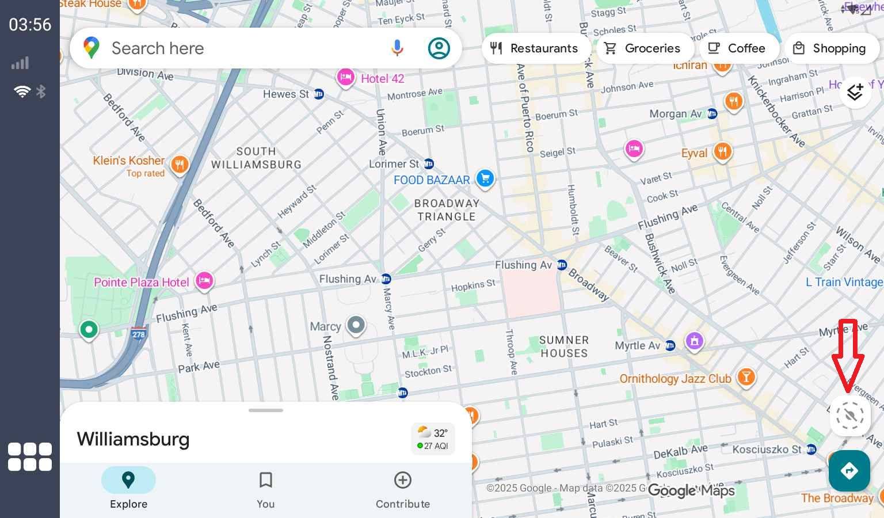884x518 pixels.
Task: Select the Eyval restaurant pin
Action: 722,153
